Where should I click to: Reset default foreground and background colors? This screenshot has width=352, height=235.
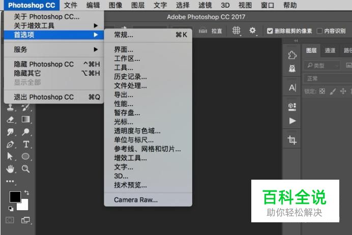pyautogui.click(x=11, y=209)
